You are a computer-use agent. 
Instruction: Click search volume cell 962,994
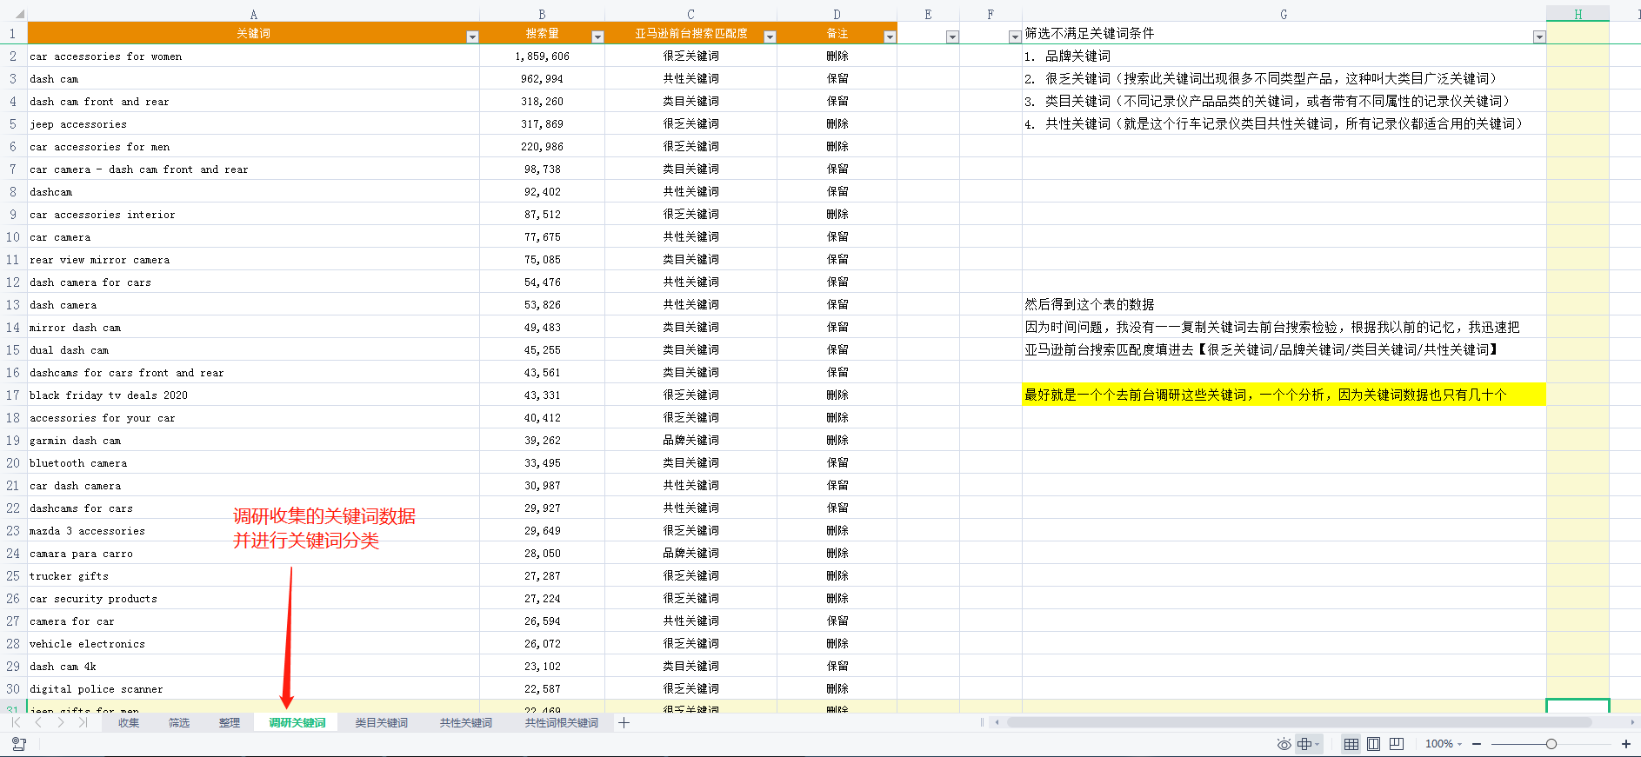pos(542,79)
